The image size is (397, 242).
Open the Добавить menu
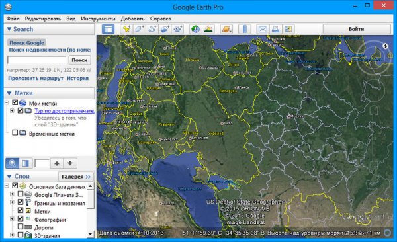133,19
